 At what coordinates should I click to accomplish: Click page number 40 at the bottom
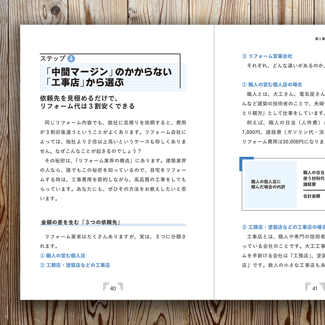coord(113,288)
